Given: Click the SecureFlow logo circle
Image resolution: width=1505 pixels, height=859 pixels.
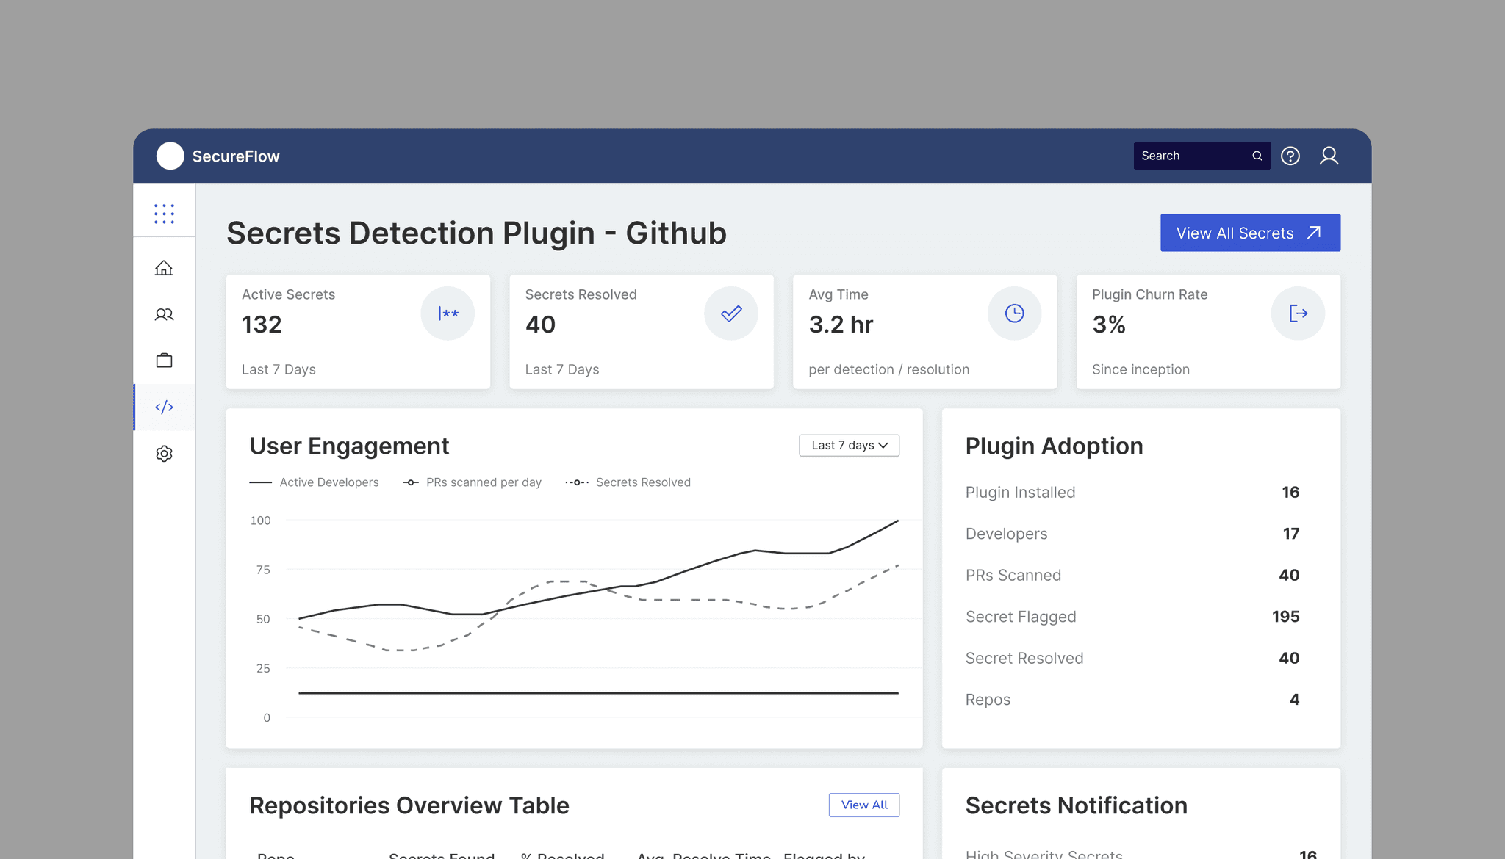Looking at the screenshot, I should point(170,156).
